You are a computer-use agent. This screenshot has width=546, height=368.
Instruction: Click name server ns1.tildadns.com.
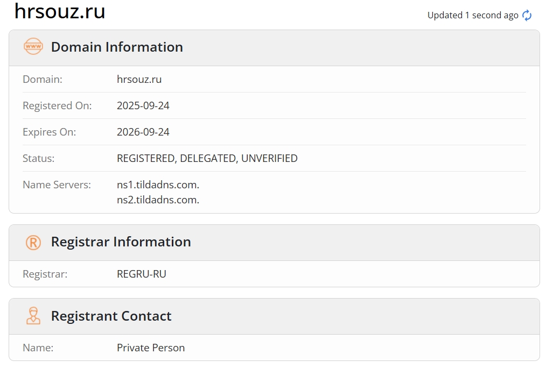tap(158, 185)
